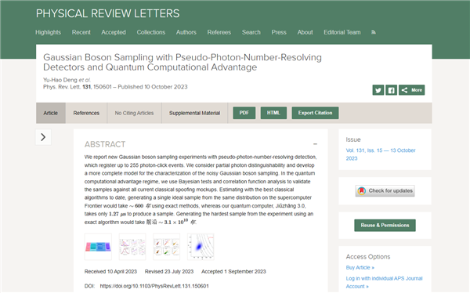Screen dimensions: 470x293
Task: Open the first figure thumbnail
Action: [98, 247]
